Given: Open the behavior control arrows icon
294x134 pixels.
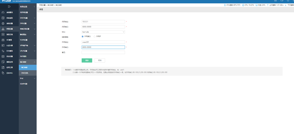Looking at the screenshot, I should tap(3, 51).
